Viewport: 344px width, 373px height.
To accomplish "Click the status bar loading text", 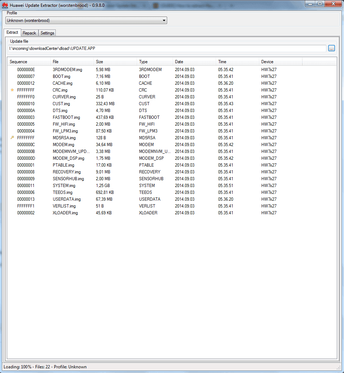I will (45, 367).
